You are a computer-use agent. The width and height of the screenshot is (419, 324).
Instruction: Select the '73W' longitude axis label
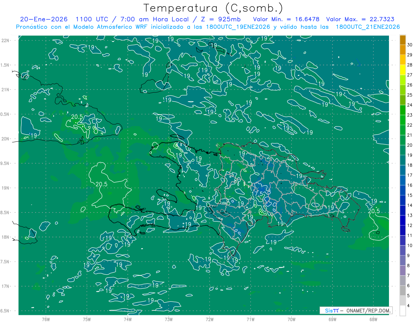pos(169,319)
